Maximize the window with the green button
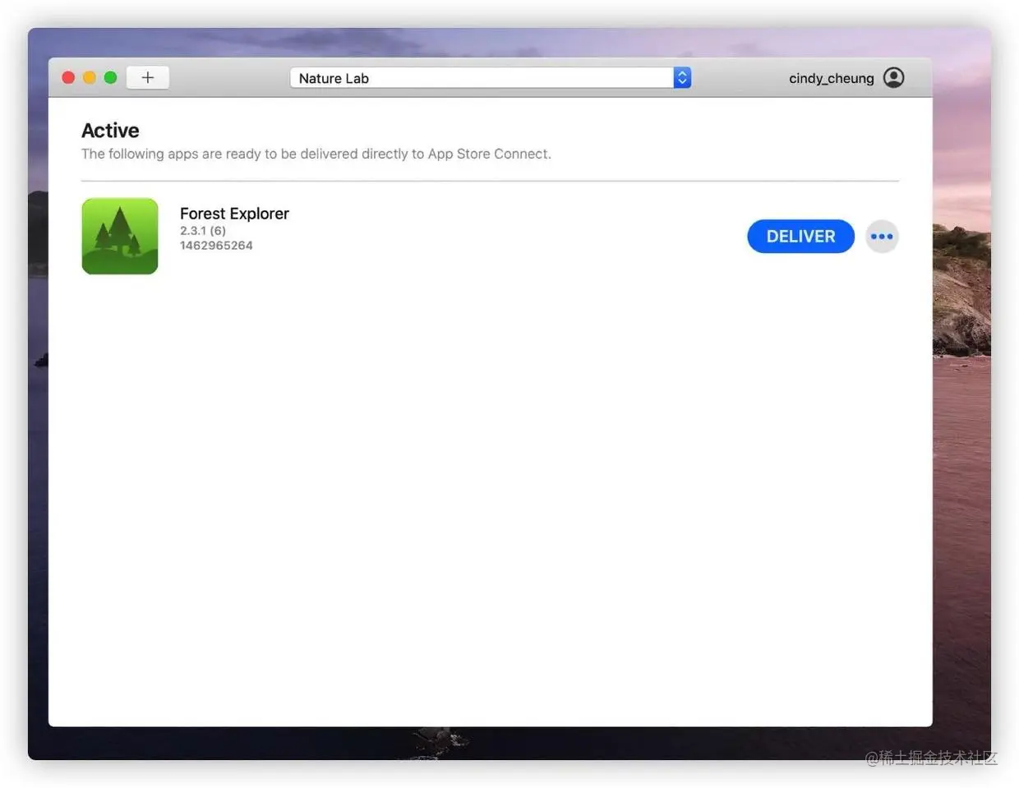1019x788 pixels. coord(110,77)
